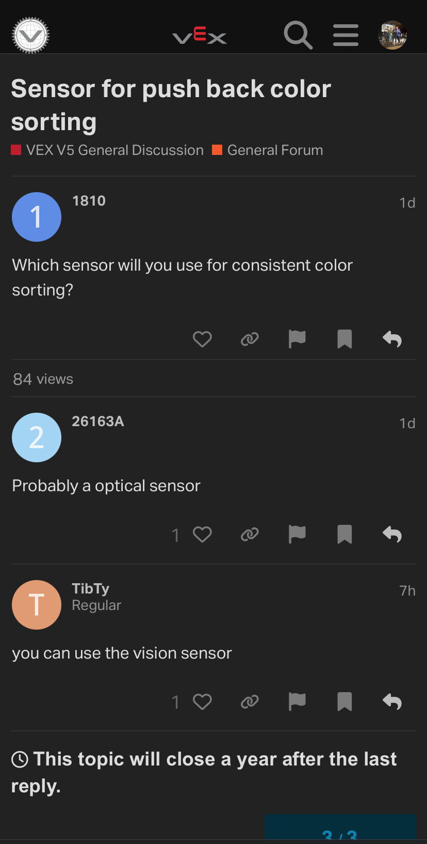The width and height of the screenshot is (427, 844).
Task: Open your profile avatar menu
Action: (x=393, y=35)
